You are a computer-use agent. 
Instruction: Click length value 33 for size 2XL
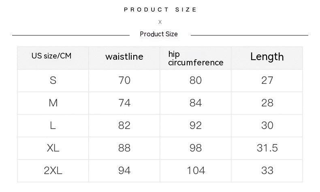coord(267,171)
